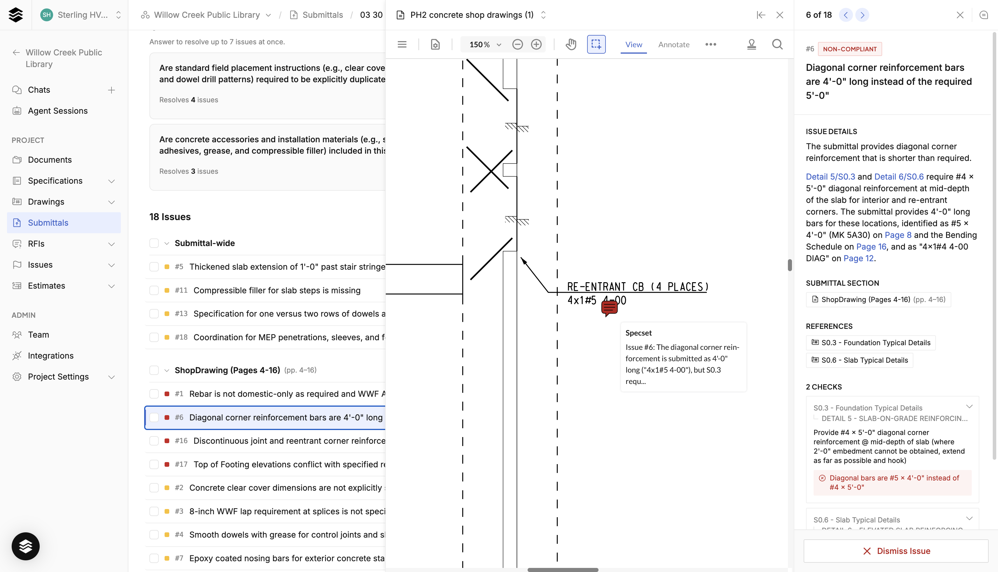Switch to the Annotate tab
This screenshot has height=572, width=998.
tap(674, 44)
